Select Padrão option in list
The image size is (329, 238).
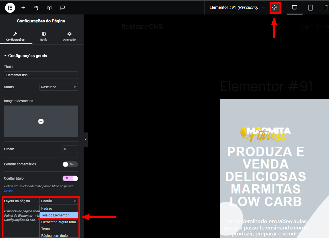click(x=59, y=208)
